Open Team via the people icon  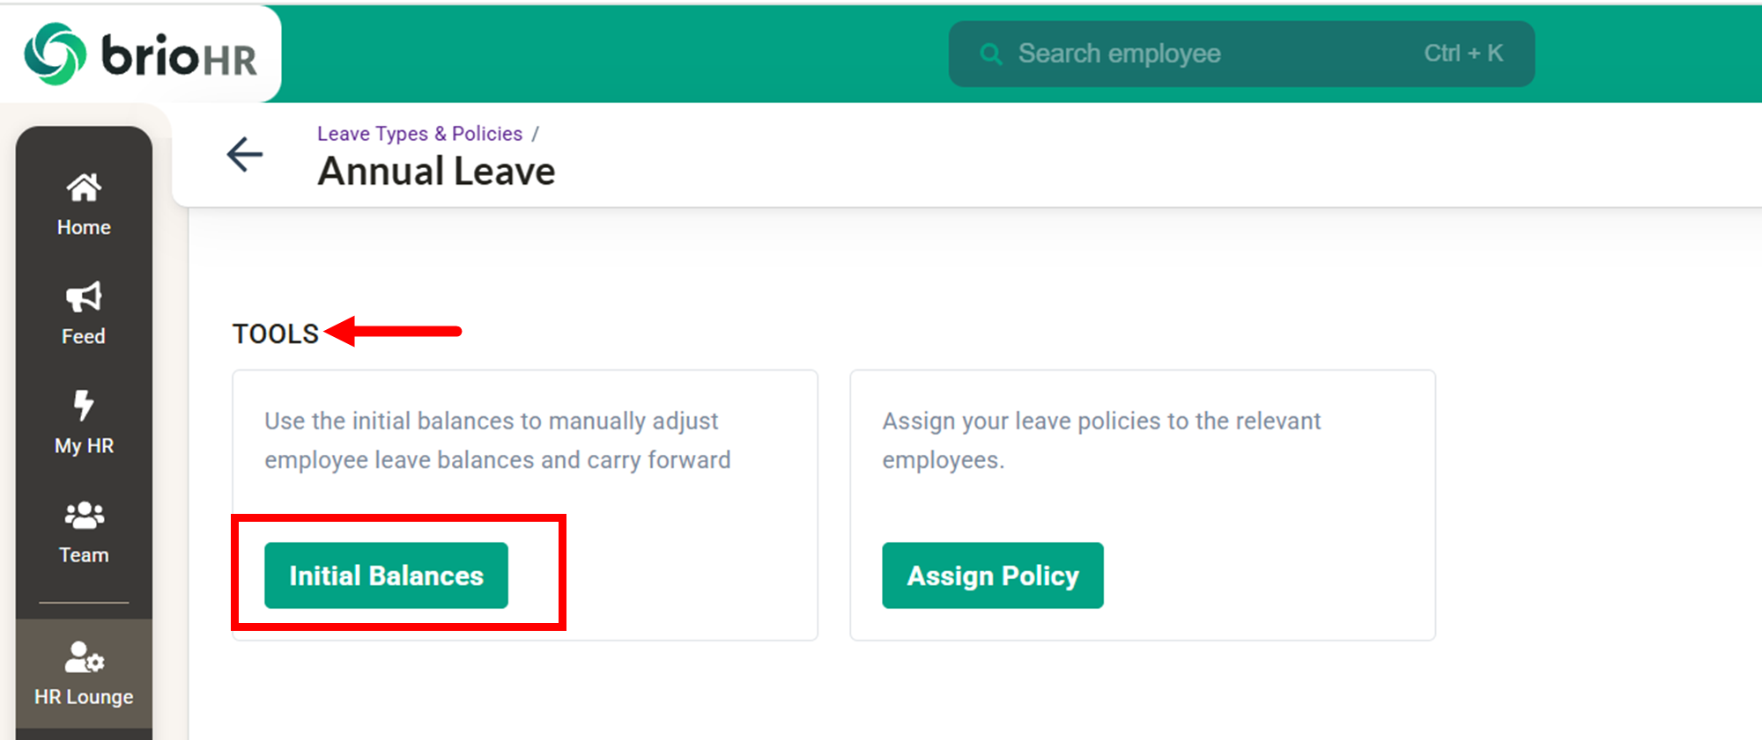(84, 515)
